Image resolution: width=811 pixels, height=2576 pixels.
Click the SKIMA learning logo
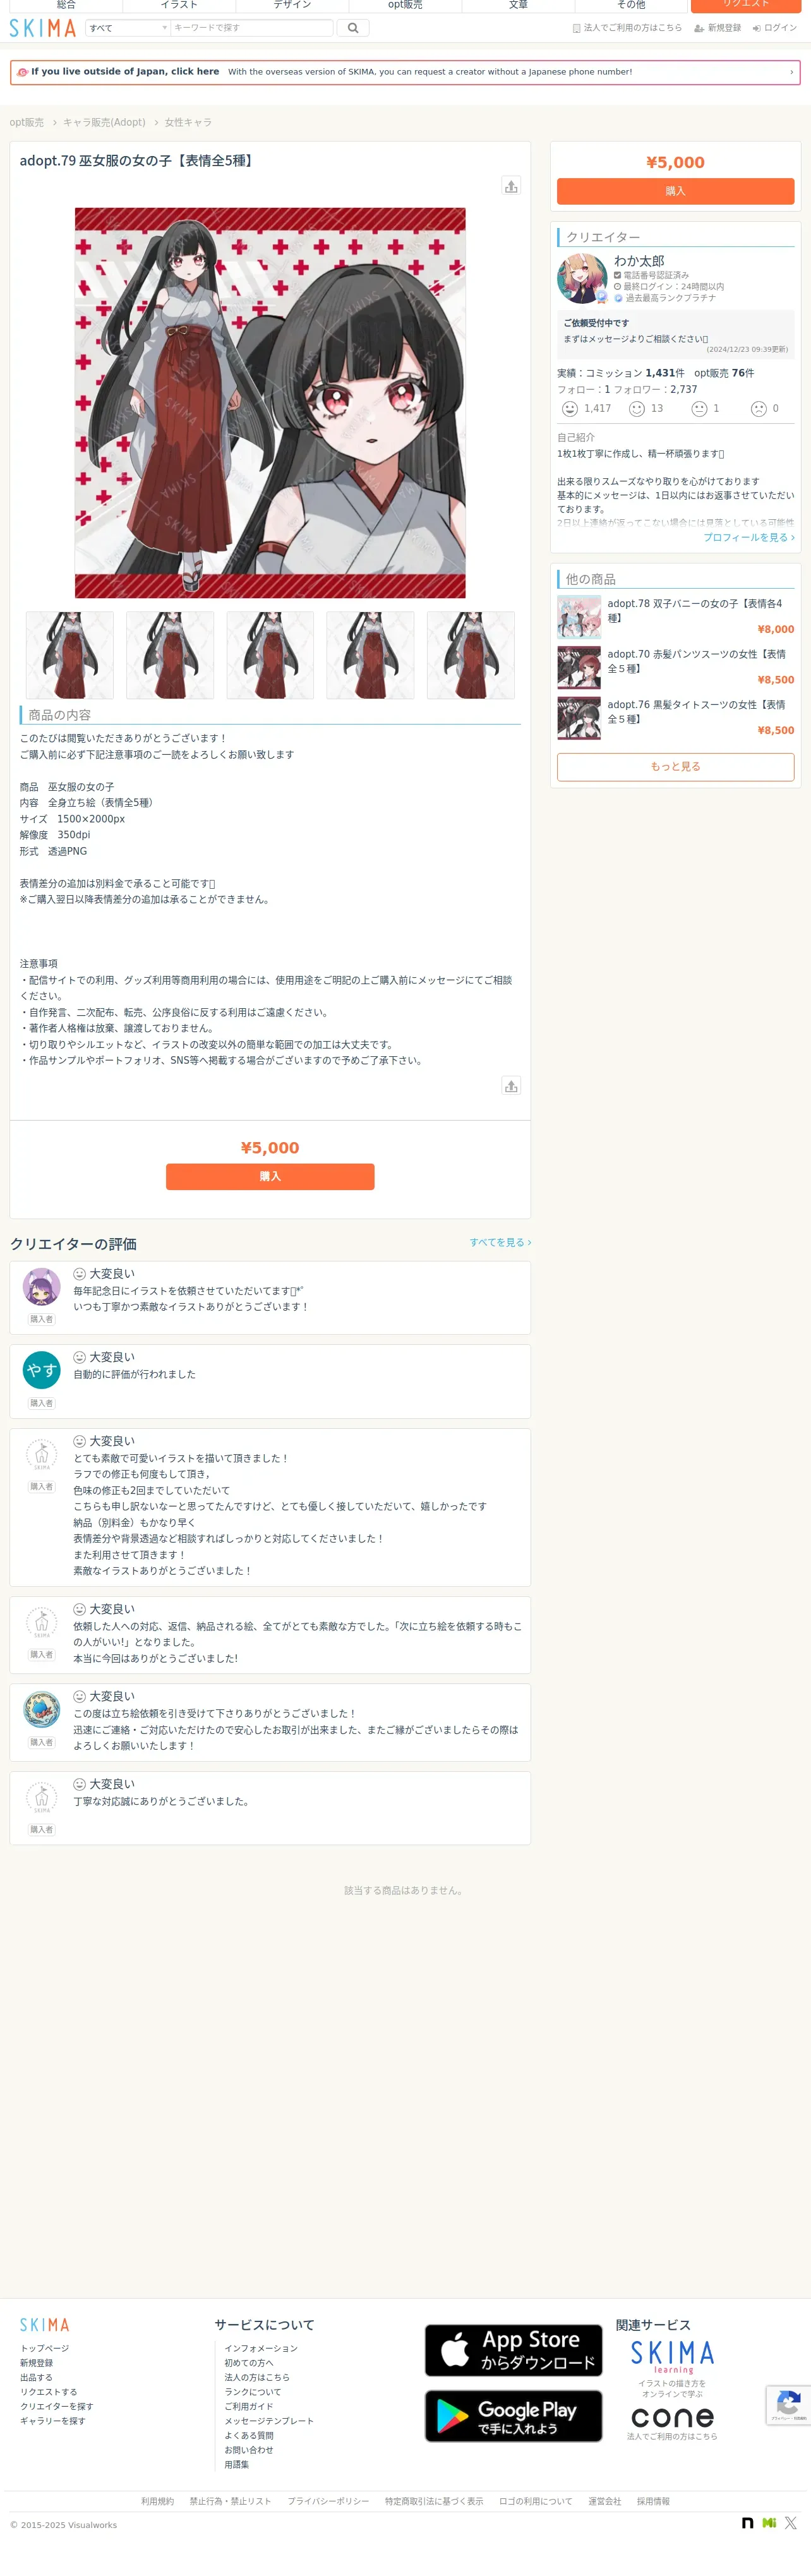pos(672,2357)
